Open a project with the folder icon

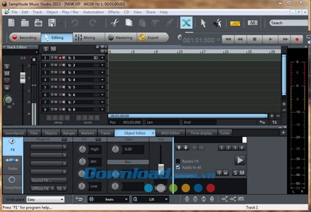pos(25,23)
